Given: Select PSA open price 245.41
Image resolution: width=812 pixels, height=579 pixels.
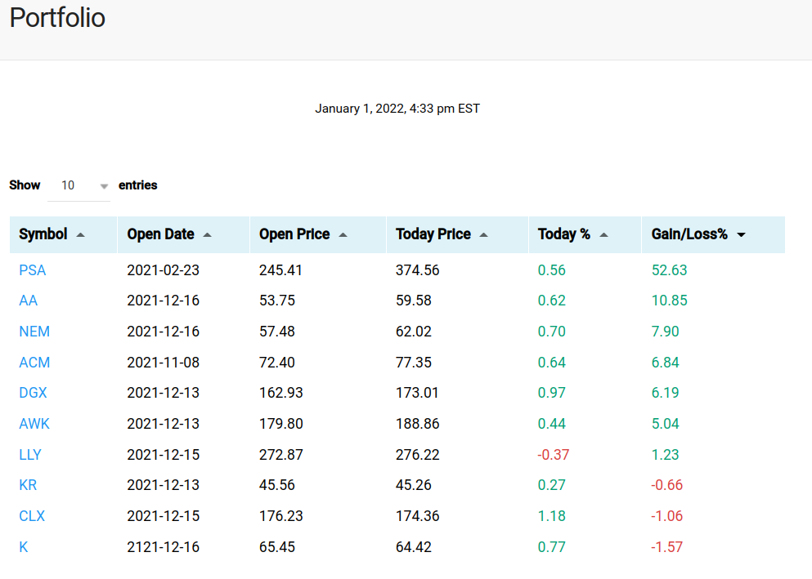Looking at the screenshot, I should 280,270.
